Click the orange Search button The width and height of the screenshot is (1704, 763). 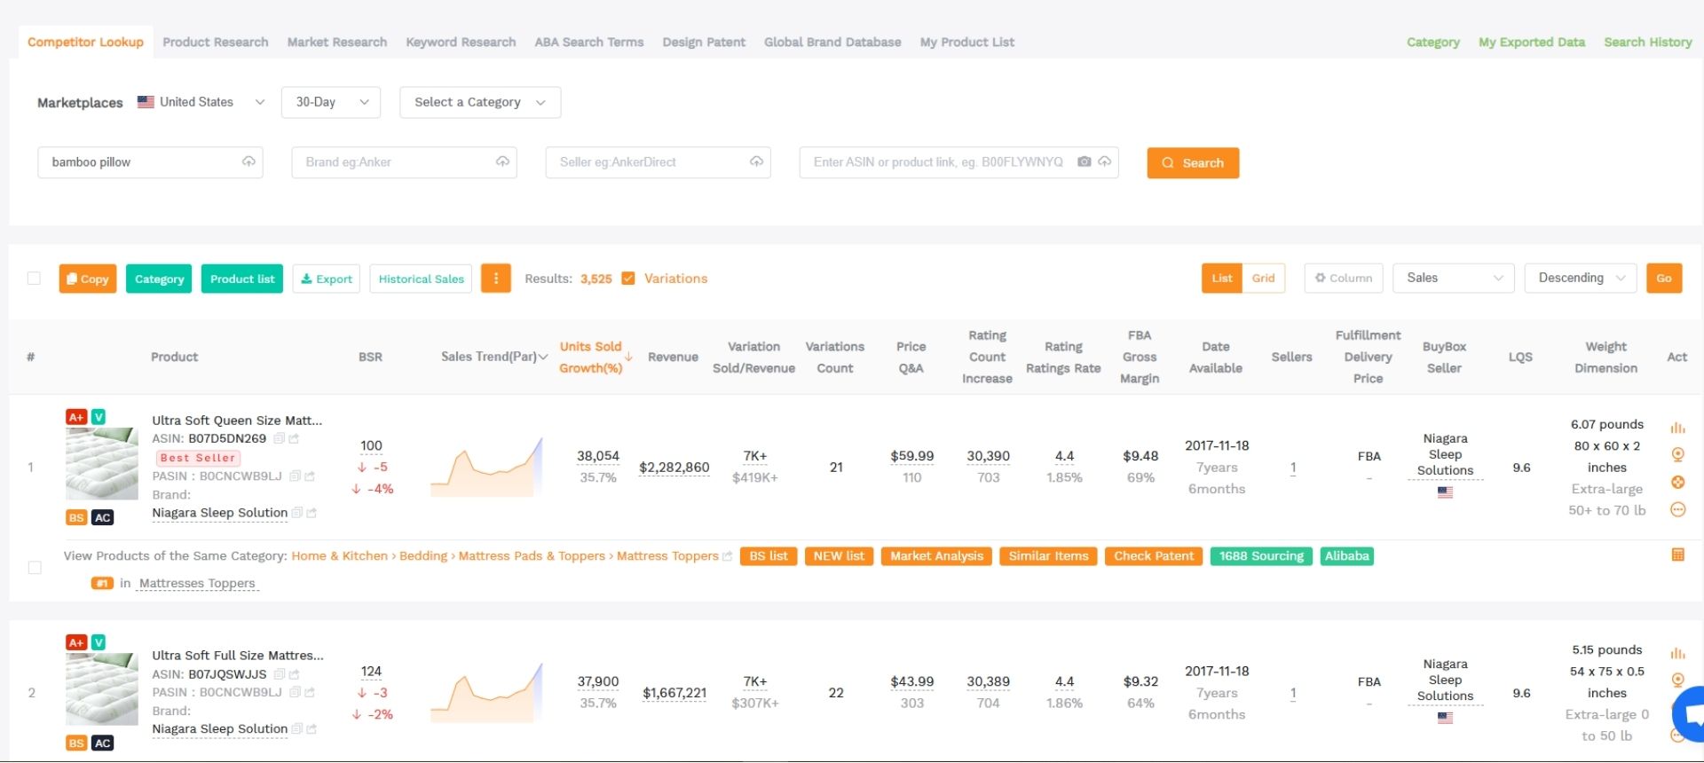(1193, 162)
